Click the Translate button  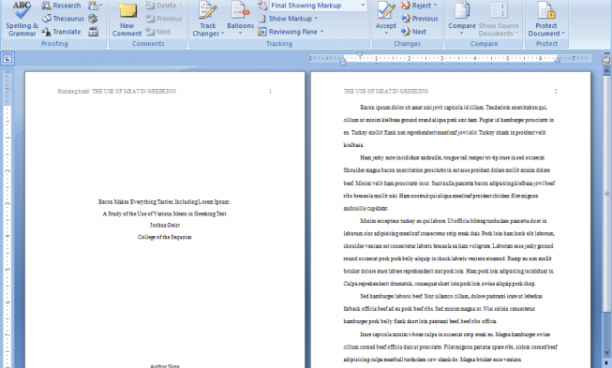click(x=61, y=32)
